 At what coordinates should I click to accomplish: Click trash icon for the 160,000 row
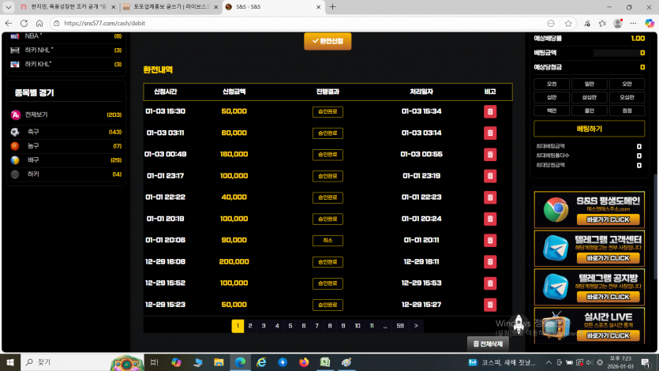490,154
